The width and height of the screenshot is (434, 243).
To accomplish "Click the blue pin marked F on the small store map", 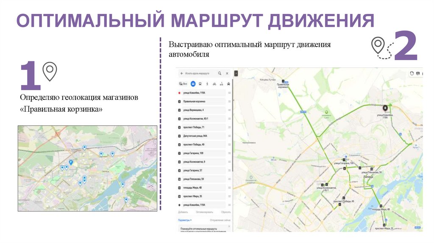I will tap(71, 162).
